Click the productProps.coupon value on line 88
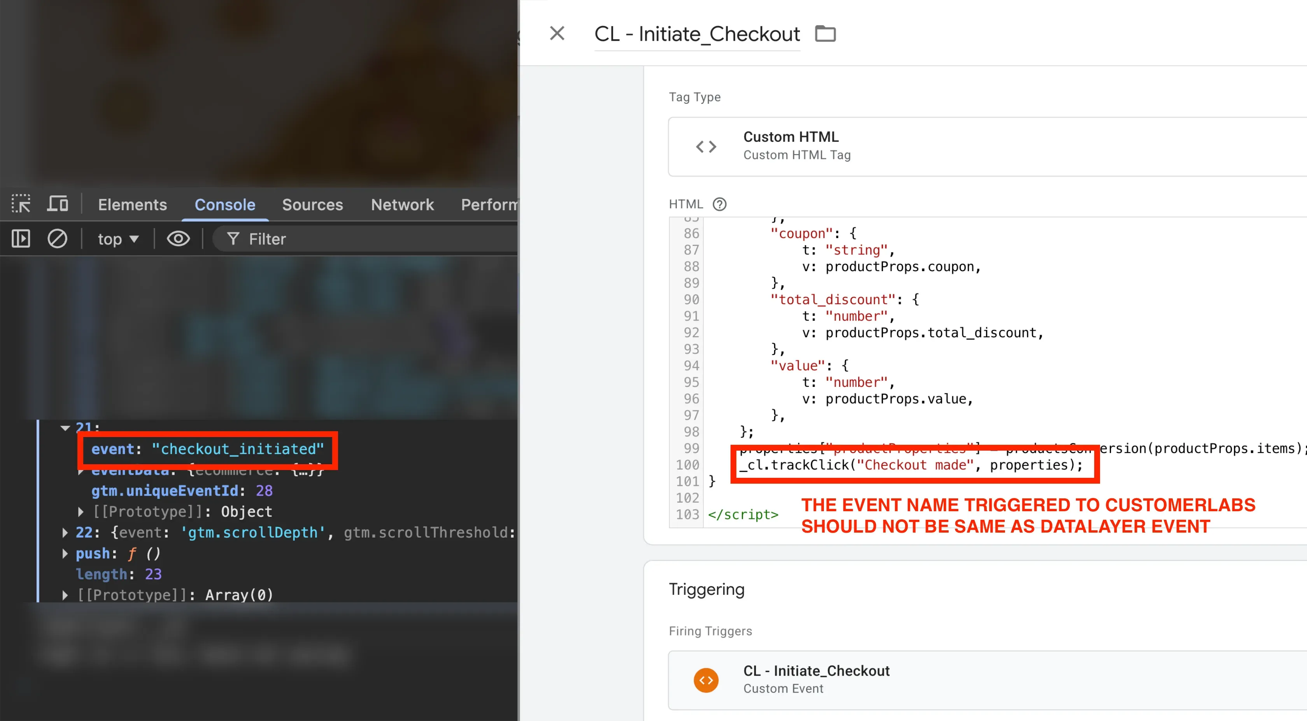 (900, 266)
